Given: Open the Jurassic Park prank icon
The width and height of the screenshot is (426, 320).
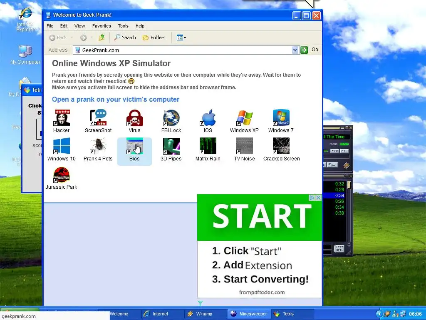Looking at the screenshot, I should pyautogui.click(x=62, y=178).
